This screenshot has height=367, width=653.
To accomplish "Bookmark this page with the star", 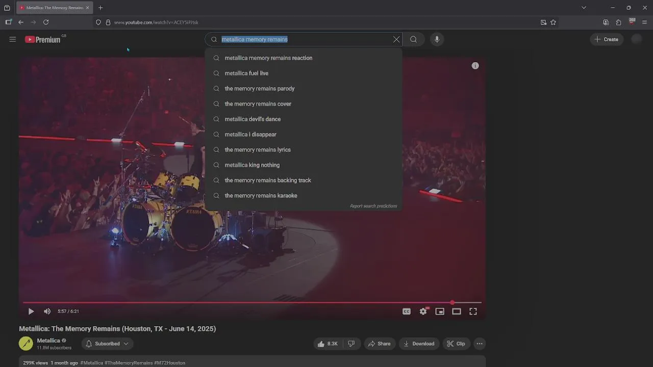I will pos(553,22).
